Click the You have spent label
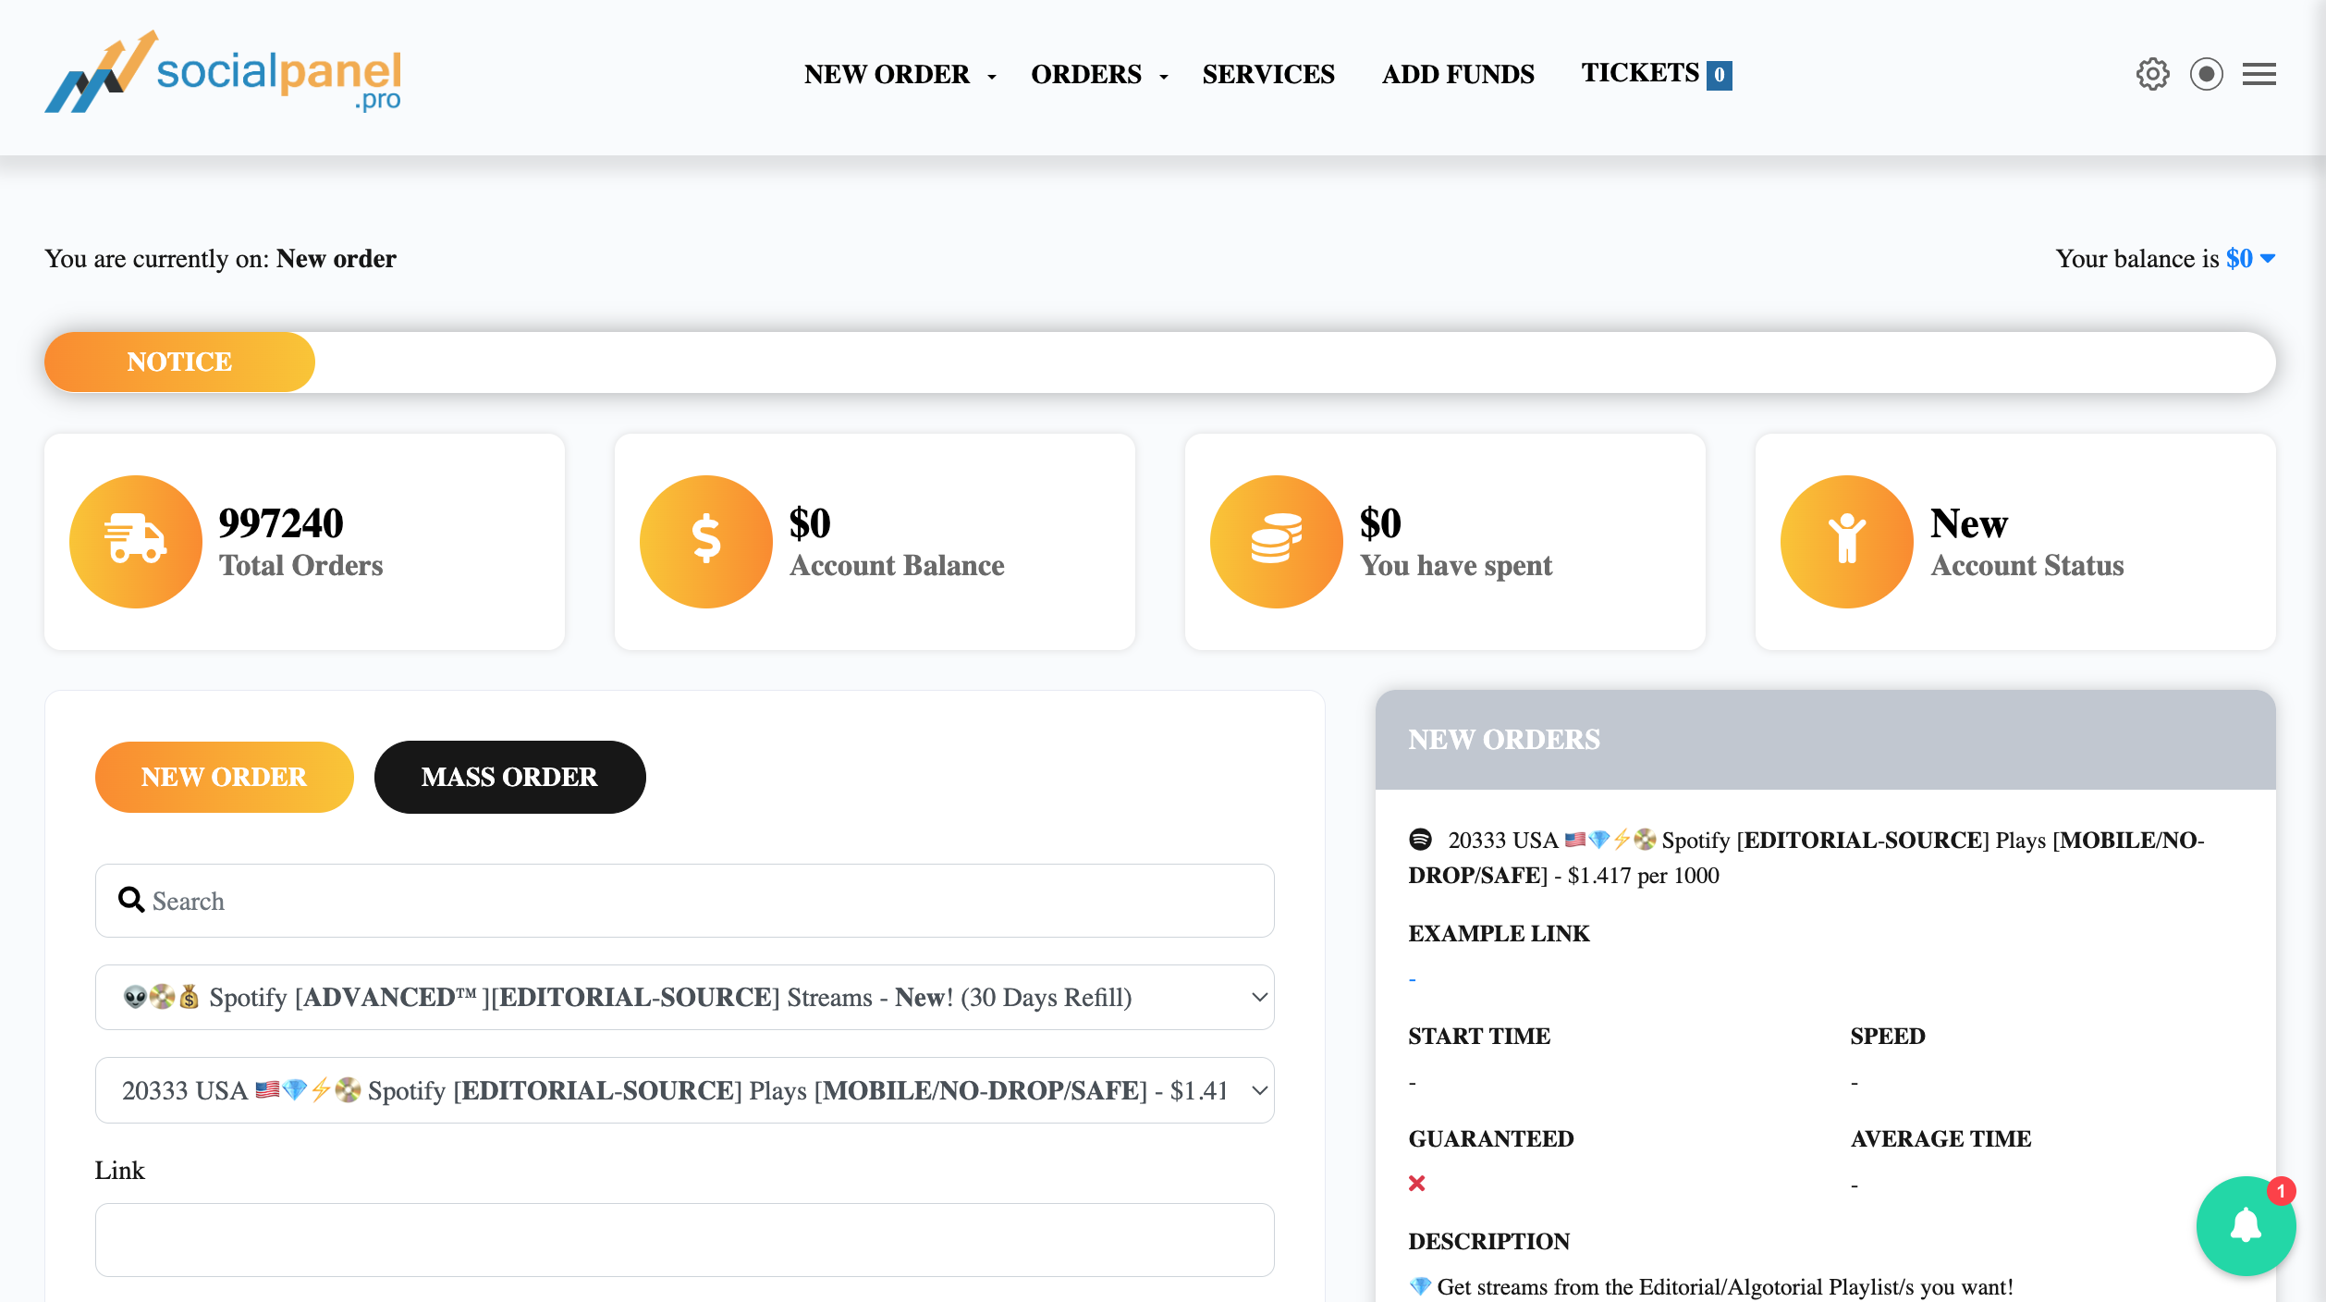This screenshot has height=1302, width=2326. coord(1456,566)
